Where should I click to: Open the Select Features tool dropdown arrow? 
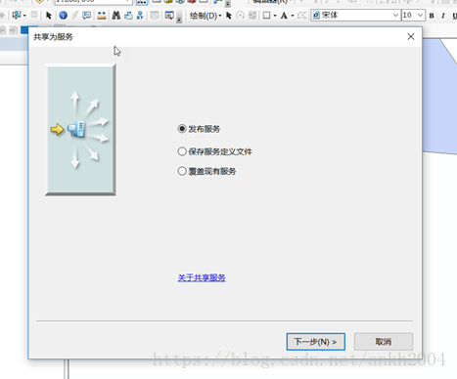tap(24, 16)
